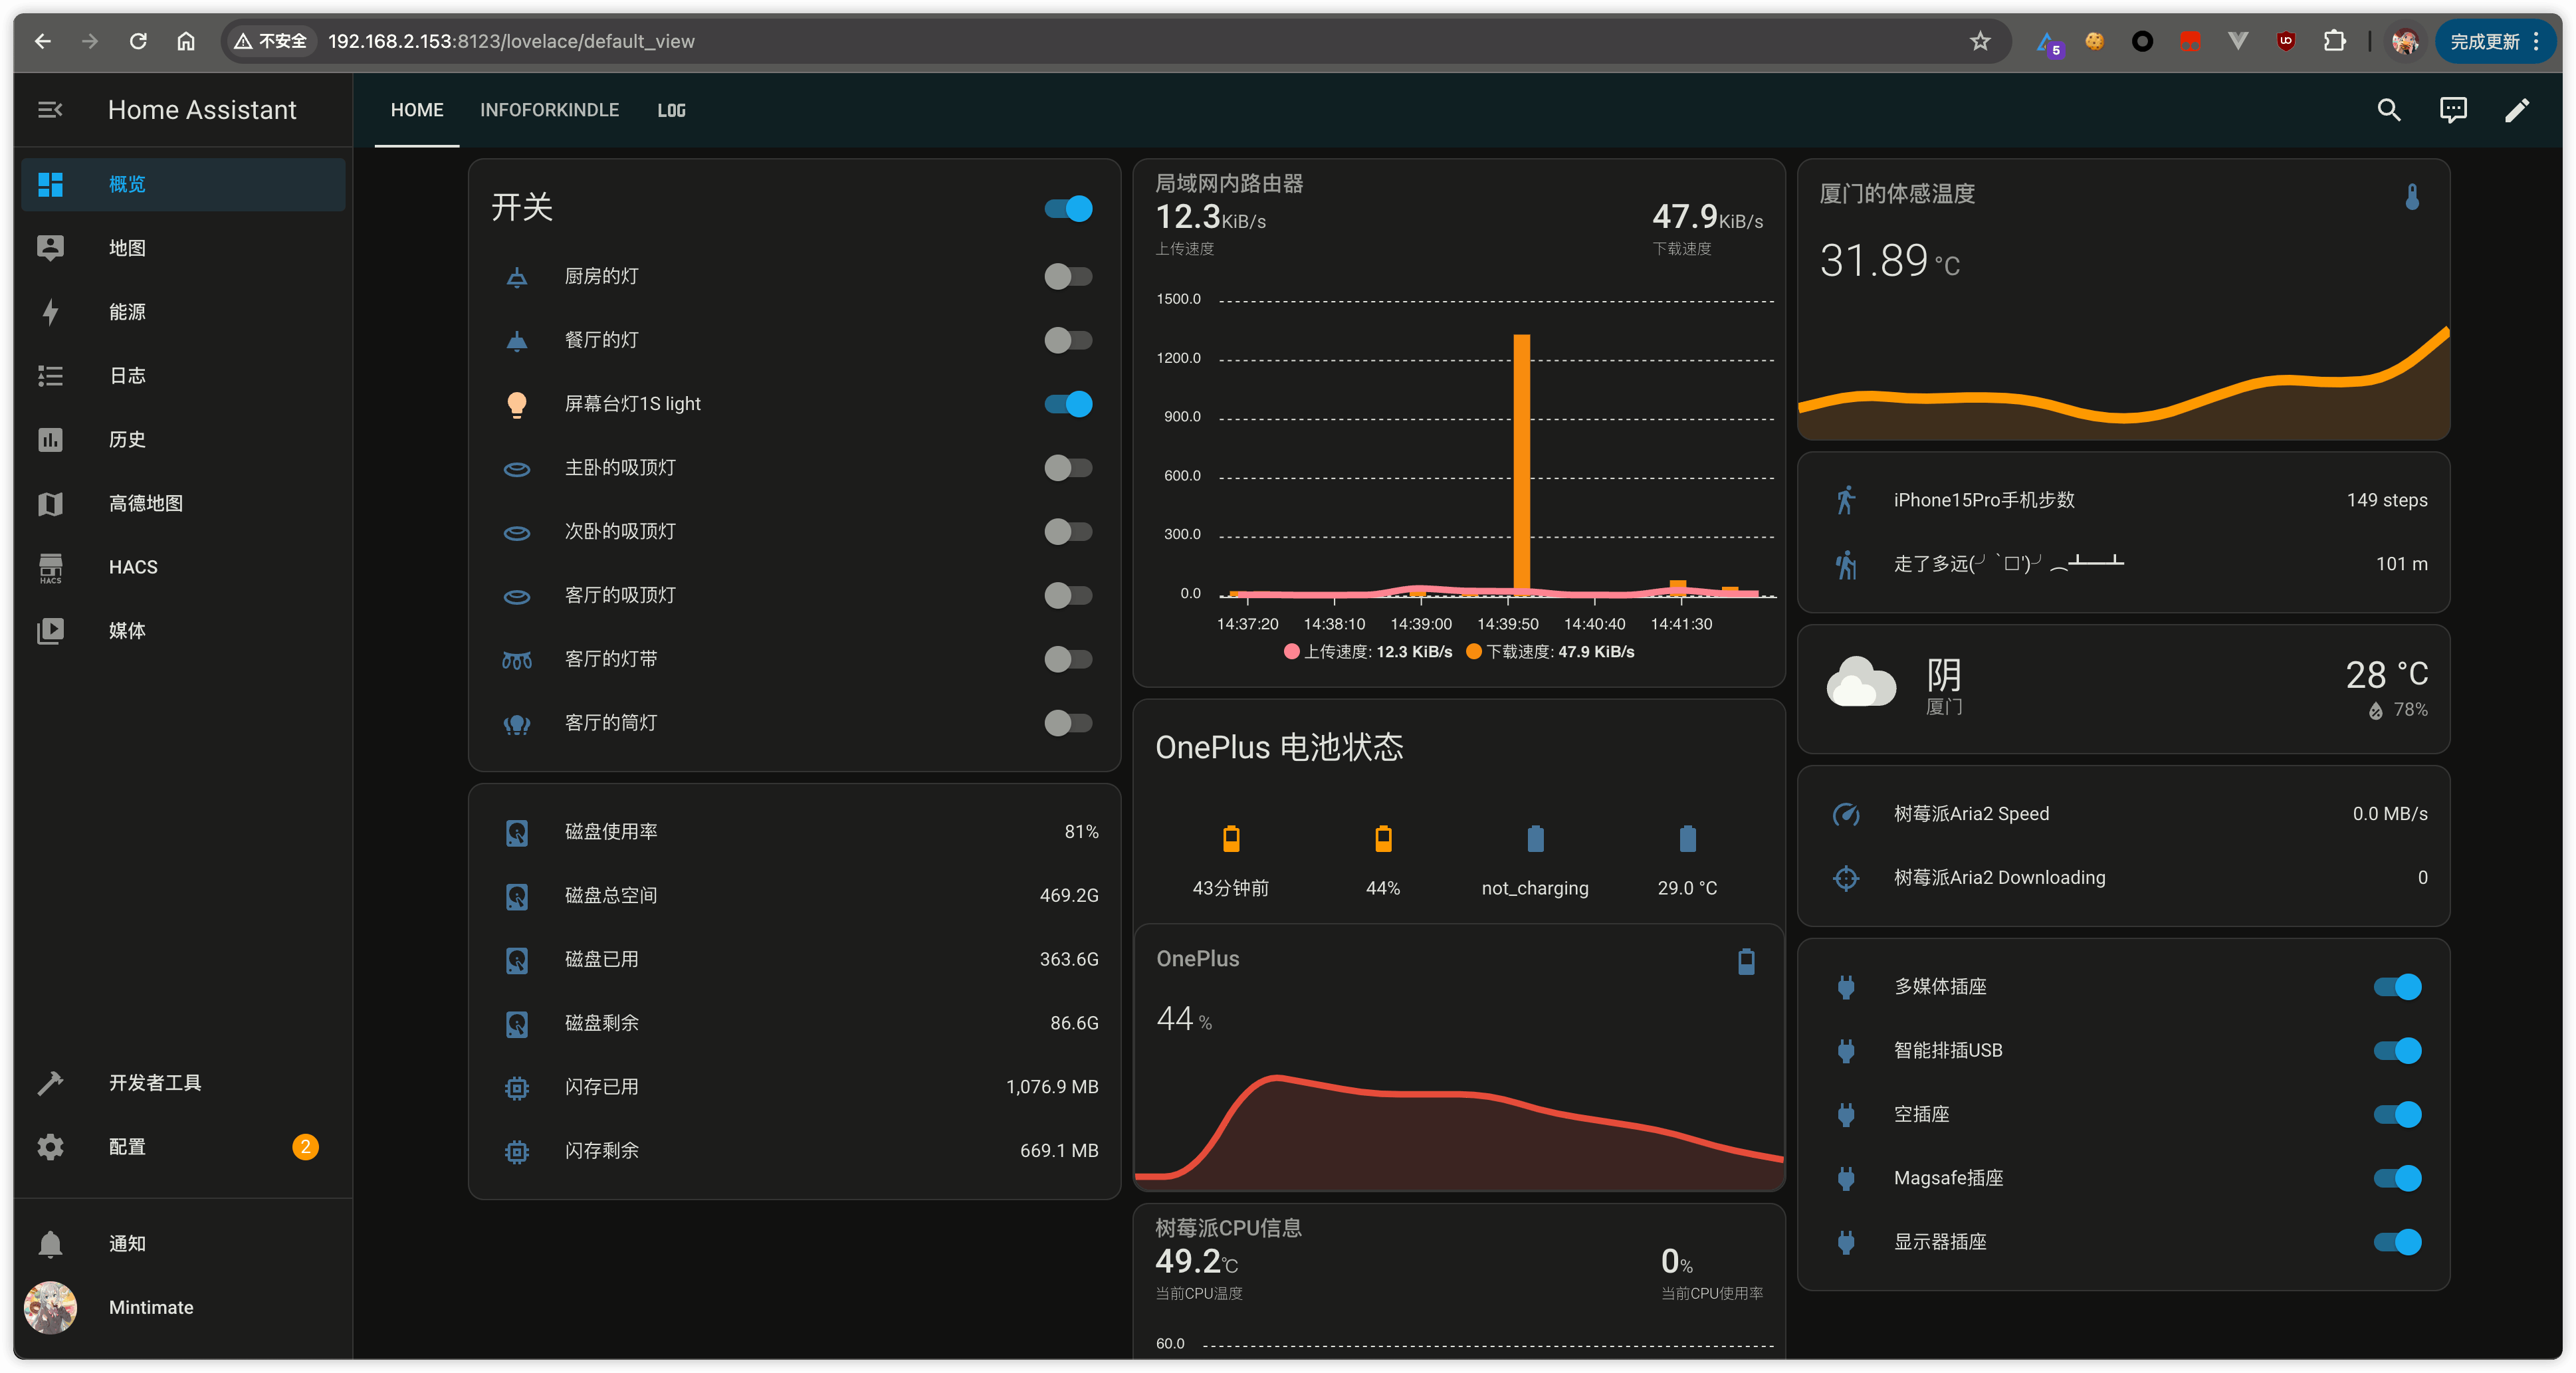Open the dashboard search icon
This screenshot has height=1373, width=2576.
2388,110
